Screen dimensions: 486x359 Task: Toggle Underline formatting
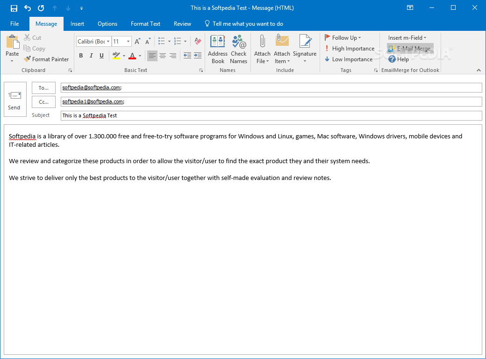(101, 56)
